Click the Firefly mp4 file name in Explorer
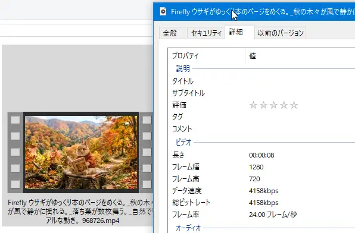 (x=80, y=211)
